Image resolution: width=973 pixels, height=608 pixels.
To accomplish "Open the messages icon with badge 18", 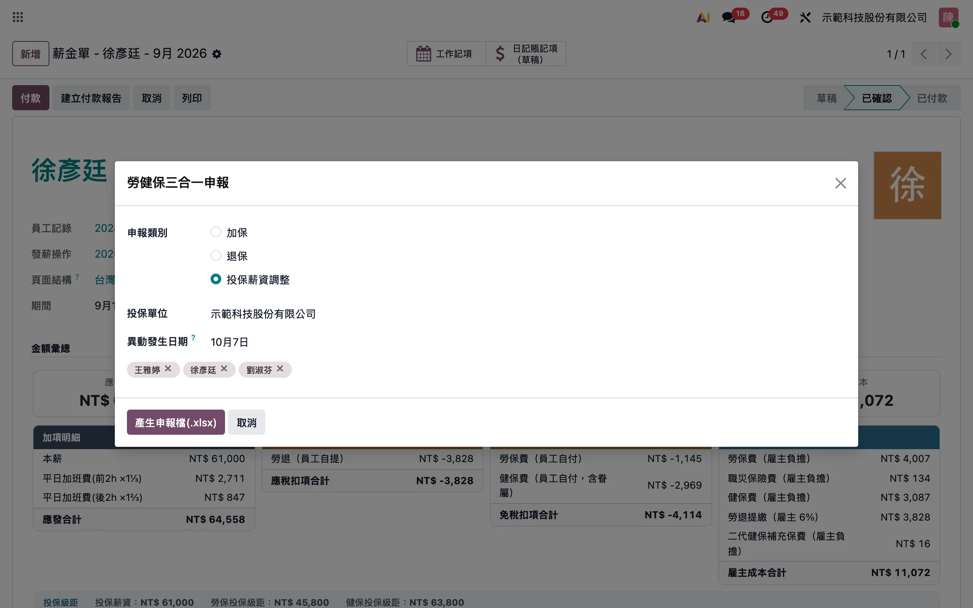I will pyautogui.click(x=729, y=17).
